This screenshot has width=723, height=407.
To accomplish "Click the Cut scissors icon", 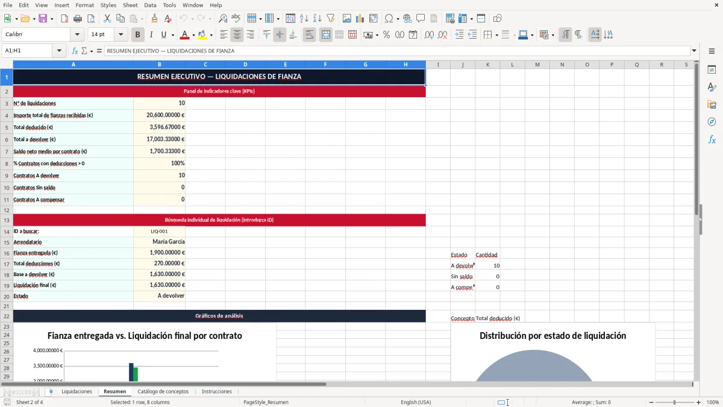I will [x=107, y=19].
